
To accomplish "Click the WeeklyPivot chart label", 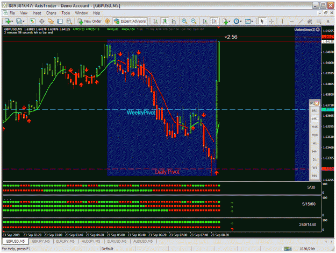I will [x=140, y=113].
